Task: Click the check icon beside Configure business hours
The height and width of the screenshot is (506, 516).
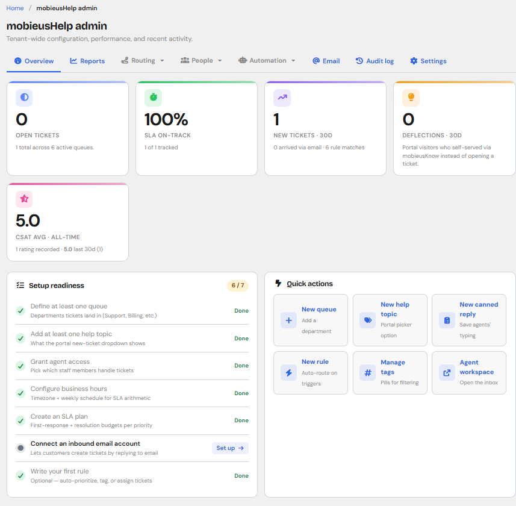Action: coord(20,393)
